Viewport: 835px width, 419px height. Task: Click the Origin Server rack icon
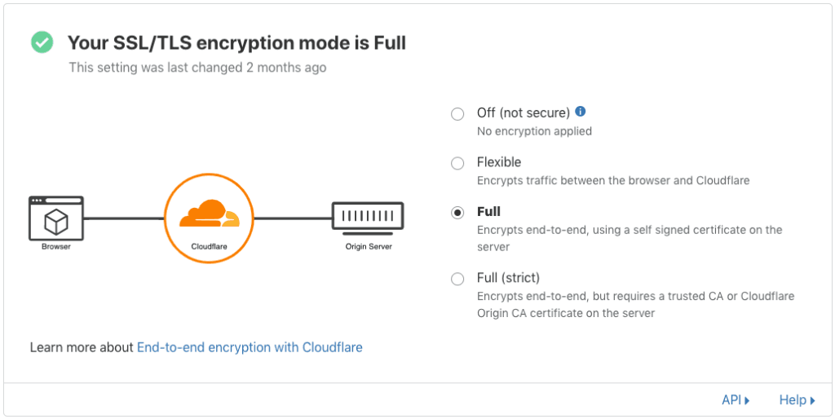[368, 217]
